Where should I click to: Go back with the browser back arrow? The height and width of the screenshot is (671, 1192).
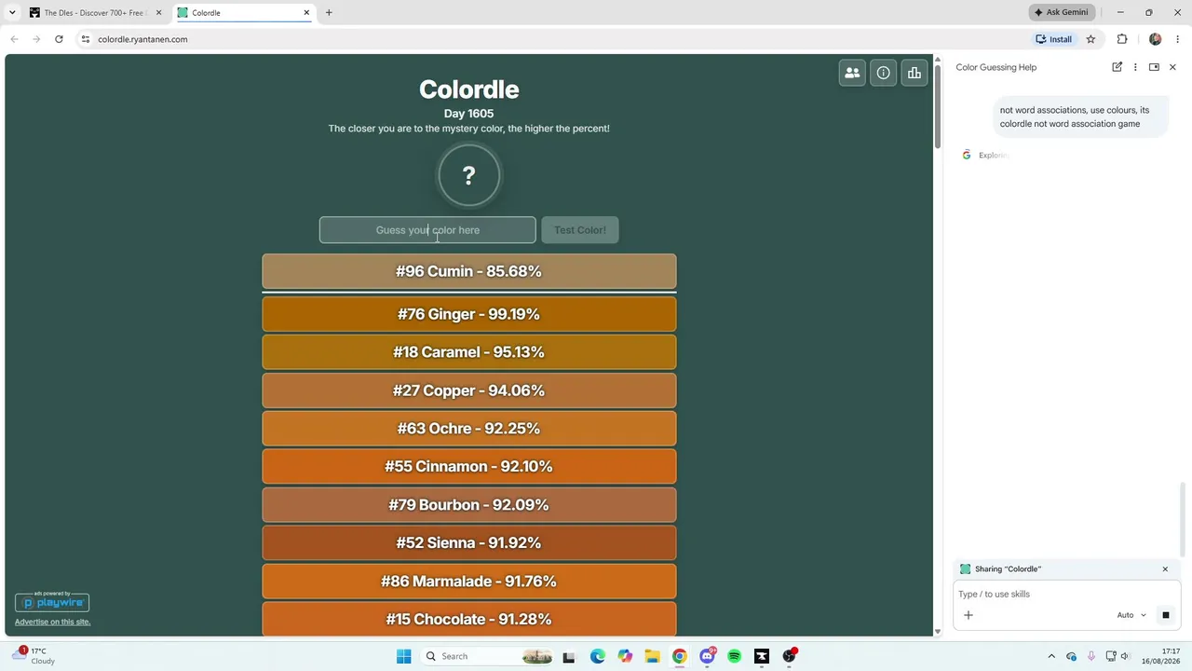pos(14,39)
